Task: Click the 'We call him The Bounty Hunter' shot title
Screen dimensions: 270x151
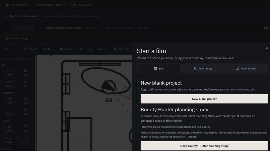Action: tap(63, 28)
